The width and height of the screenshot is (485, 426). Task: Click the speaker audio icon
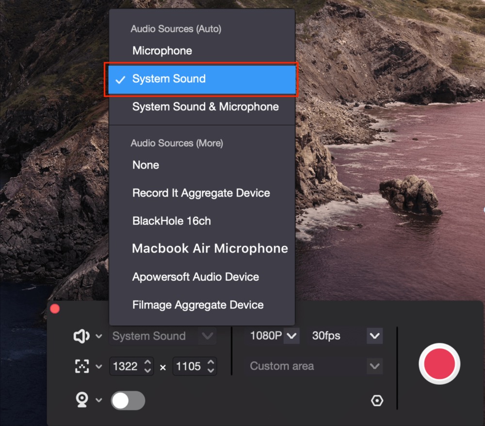[81, 336]
